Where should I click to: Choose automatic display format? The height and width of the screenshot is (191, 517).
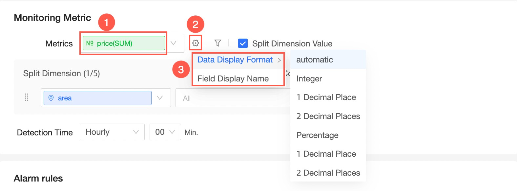(x=315, y=60)
